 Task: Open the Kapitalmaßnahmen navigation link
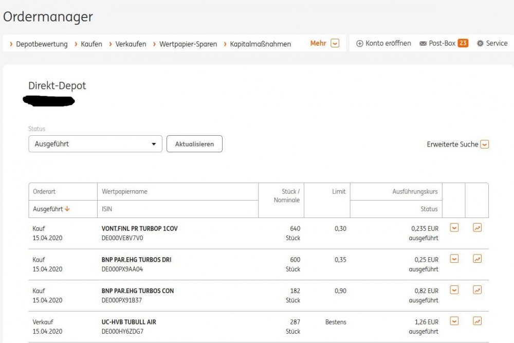pyautogui.click(x=260, y=44)
